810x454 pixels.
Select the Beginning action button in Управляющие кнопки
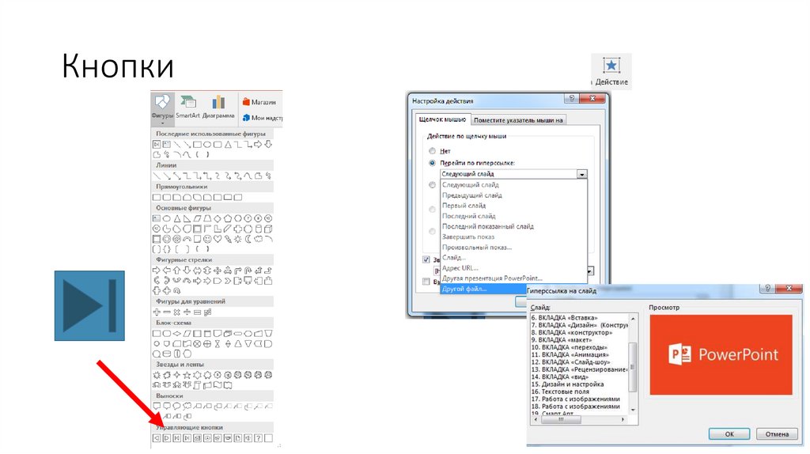[x=176, y=438]
